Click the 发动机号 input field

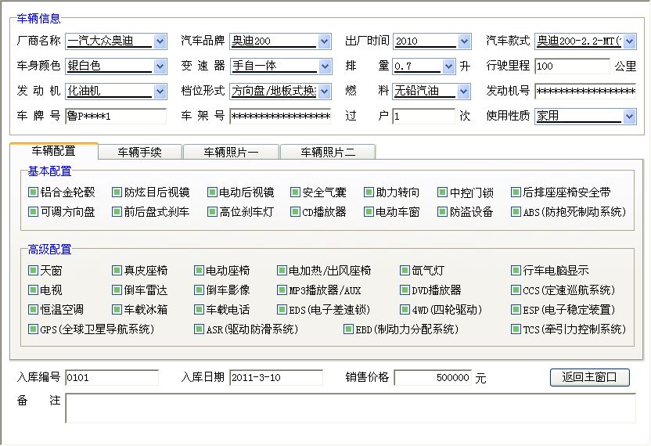(585, 91)
